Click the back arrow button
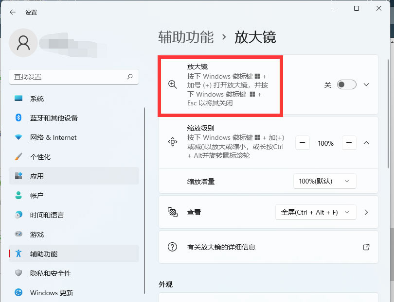The image size is (394, 302). coord(12,12)
